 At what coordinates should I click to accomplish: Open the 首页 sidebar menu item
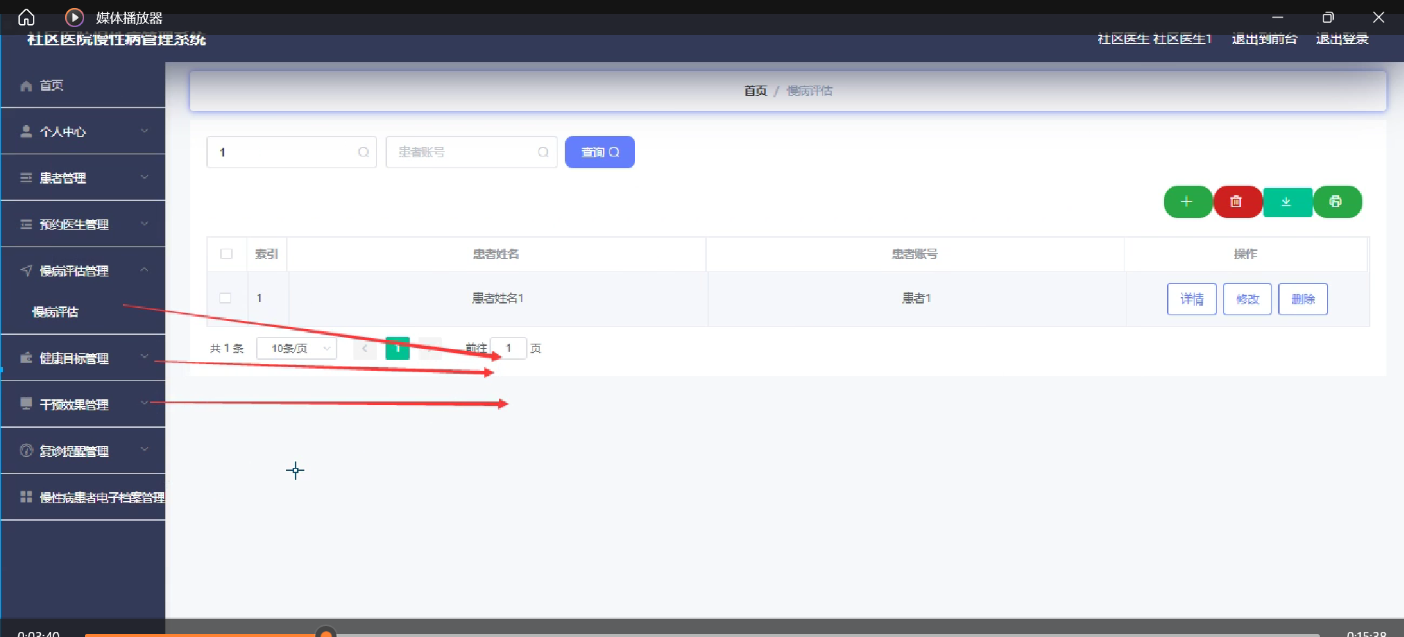[83, 86]
